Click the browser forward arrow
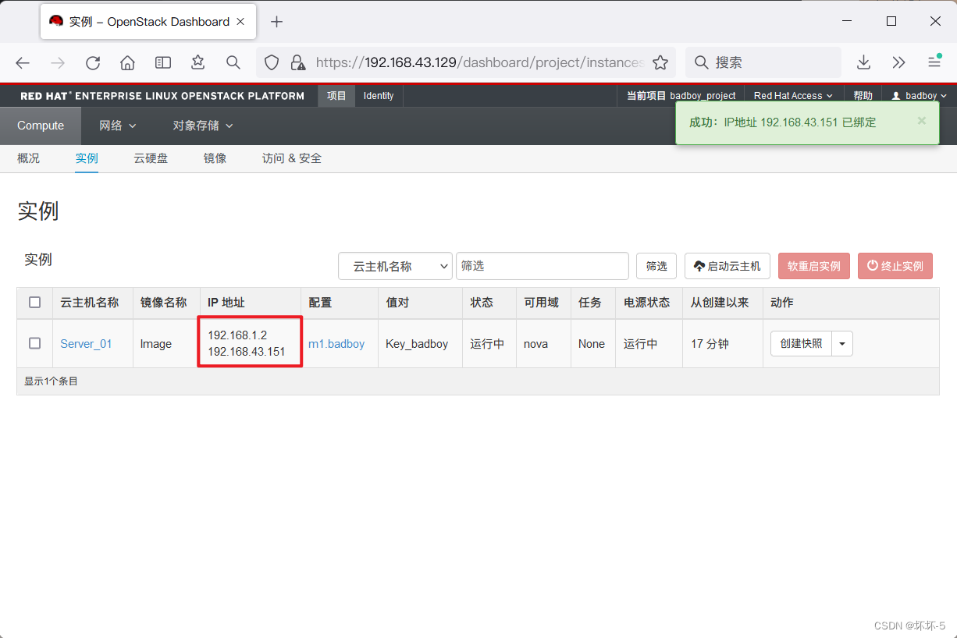 58,63
